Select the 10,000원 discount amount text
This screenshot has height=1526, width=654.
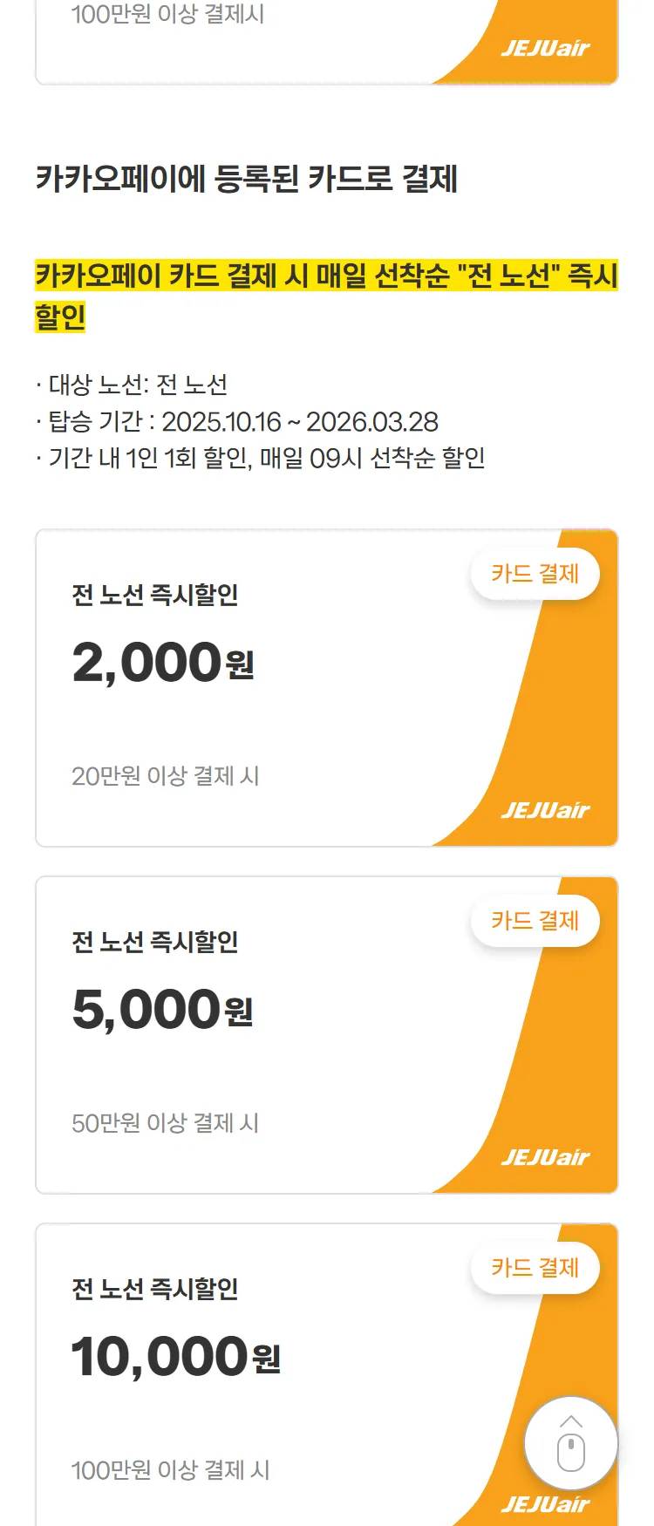coord(175,1357)
